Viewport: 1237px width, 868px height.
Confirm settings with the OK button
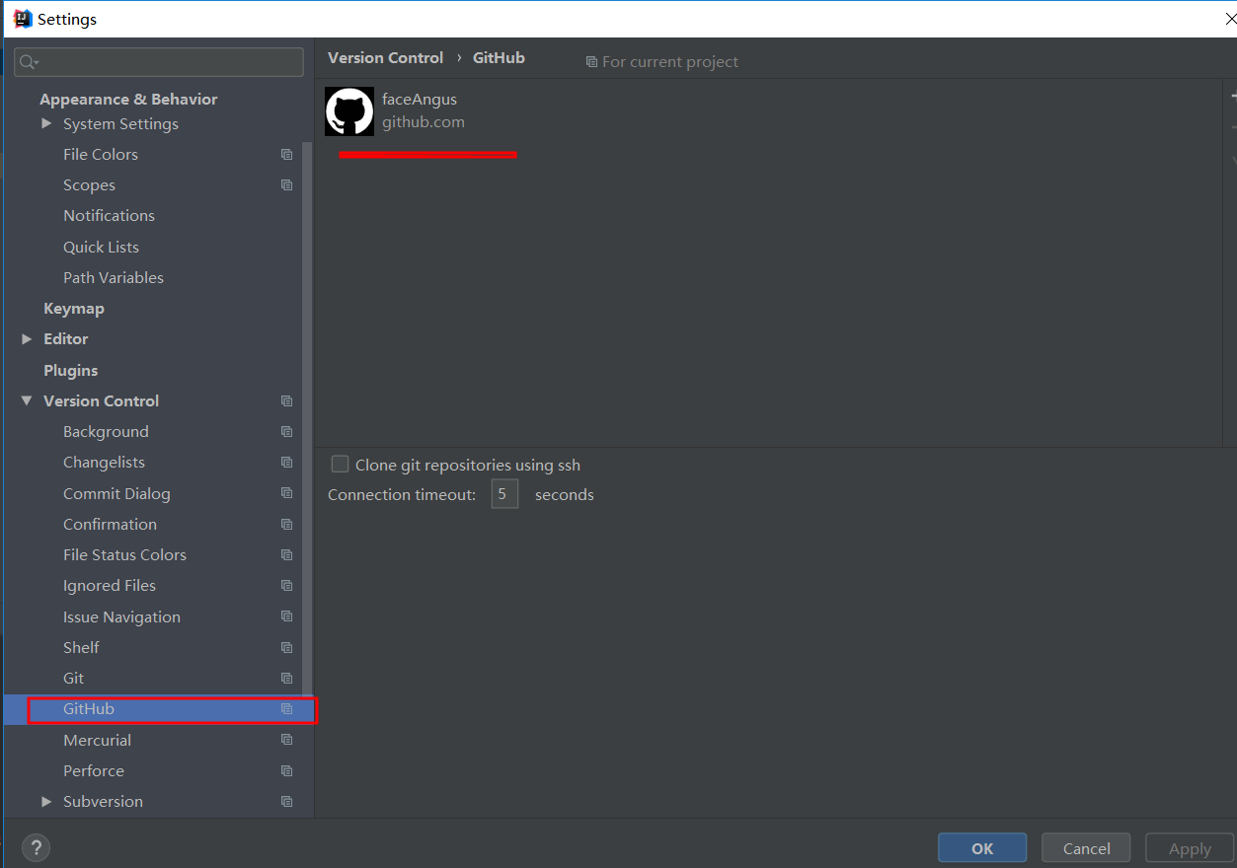982,848
